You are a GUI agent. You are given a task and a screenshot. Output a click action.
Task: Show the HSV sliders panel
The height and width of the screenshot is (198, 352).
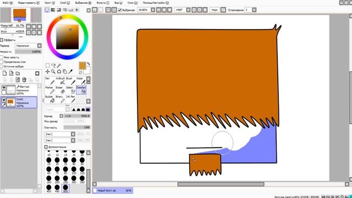coord(59,10)
